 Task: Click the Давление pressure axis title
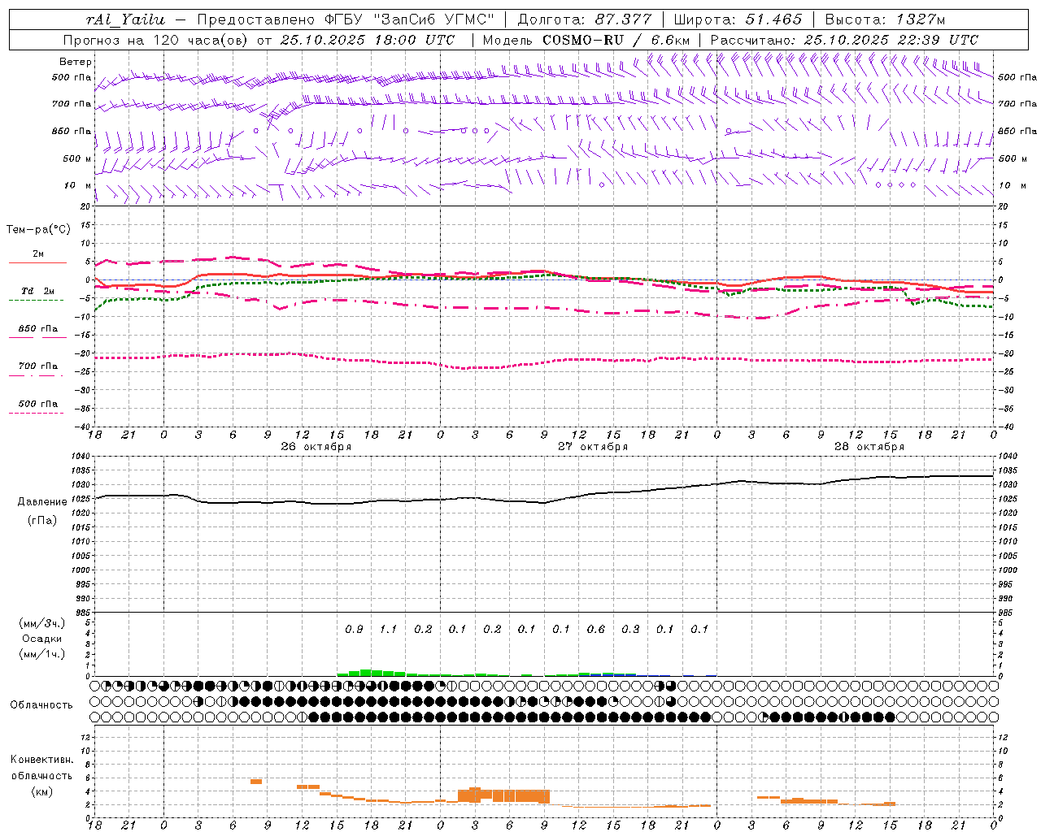click(x=42, y=502)
